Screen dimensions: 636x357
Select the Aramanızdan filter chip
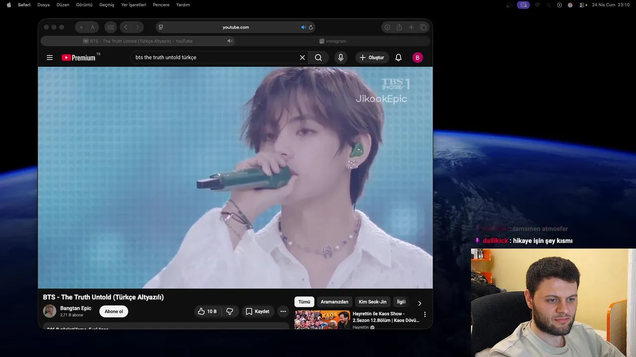click(334, 302)
